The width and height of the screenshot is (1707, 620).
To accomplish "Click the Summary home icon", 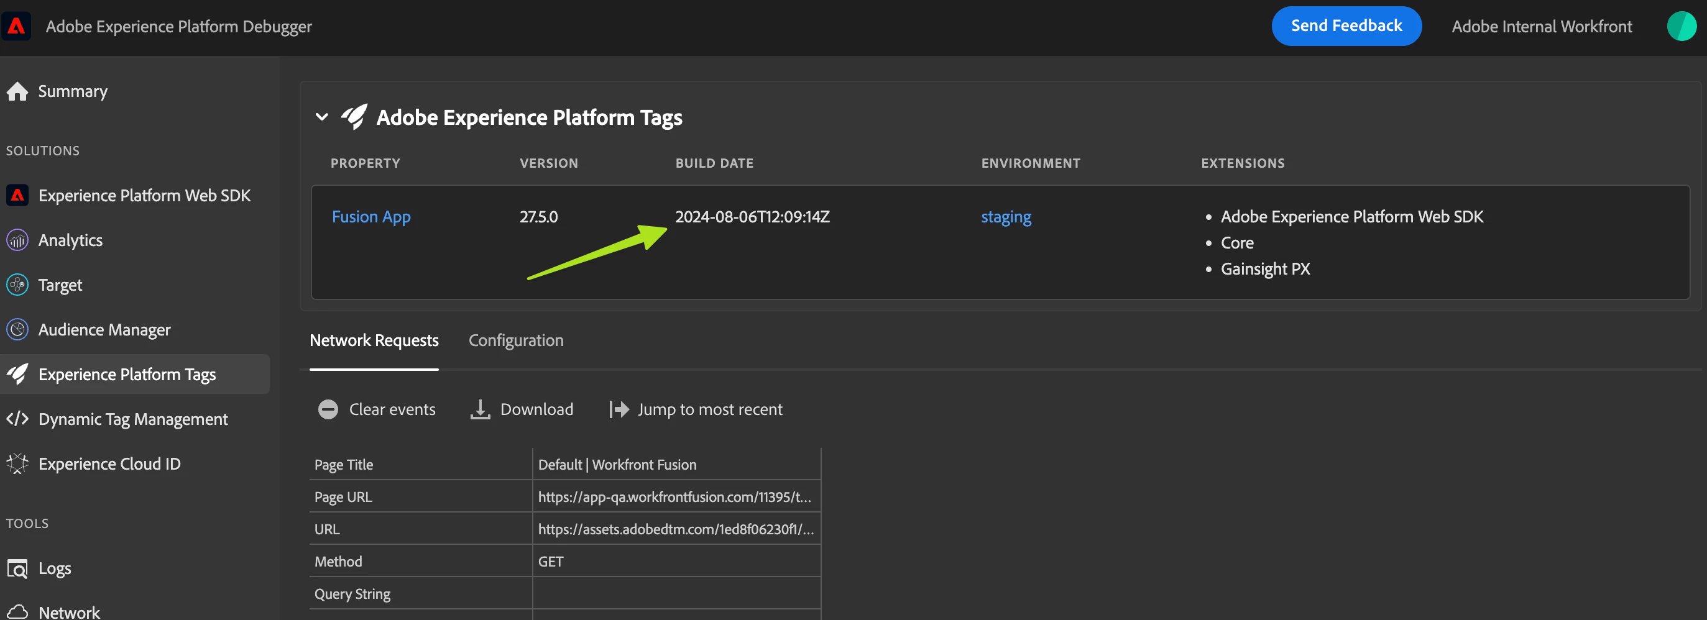I will [x=17, y=91].
